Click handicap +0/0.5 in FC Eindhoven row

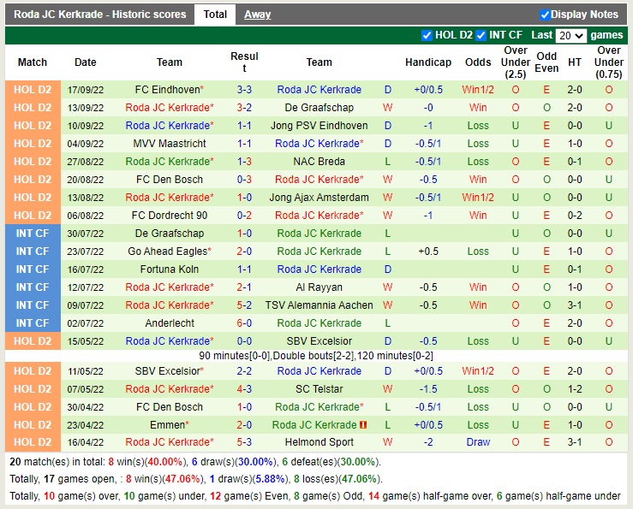[428, 90]
